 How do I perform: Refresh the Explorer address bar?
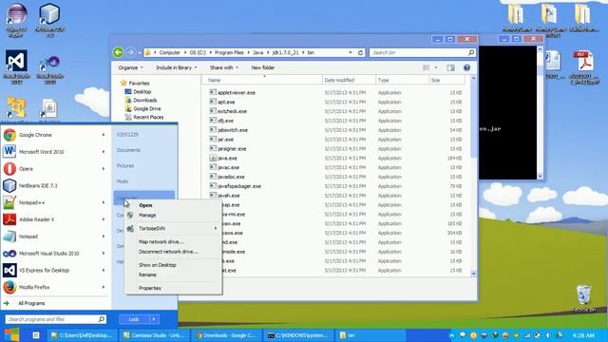[x=360, y=52]
